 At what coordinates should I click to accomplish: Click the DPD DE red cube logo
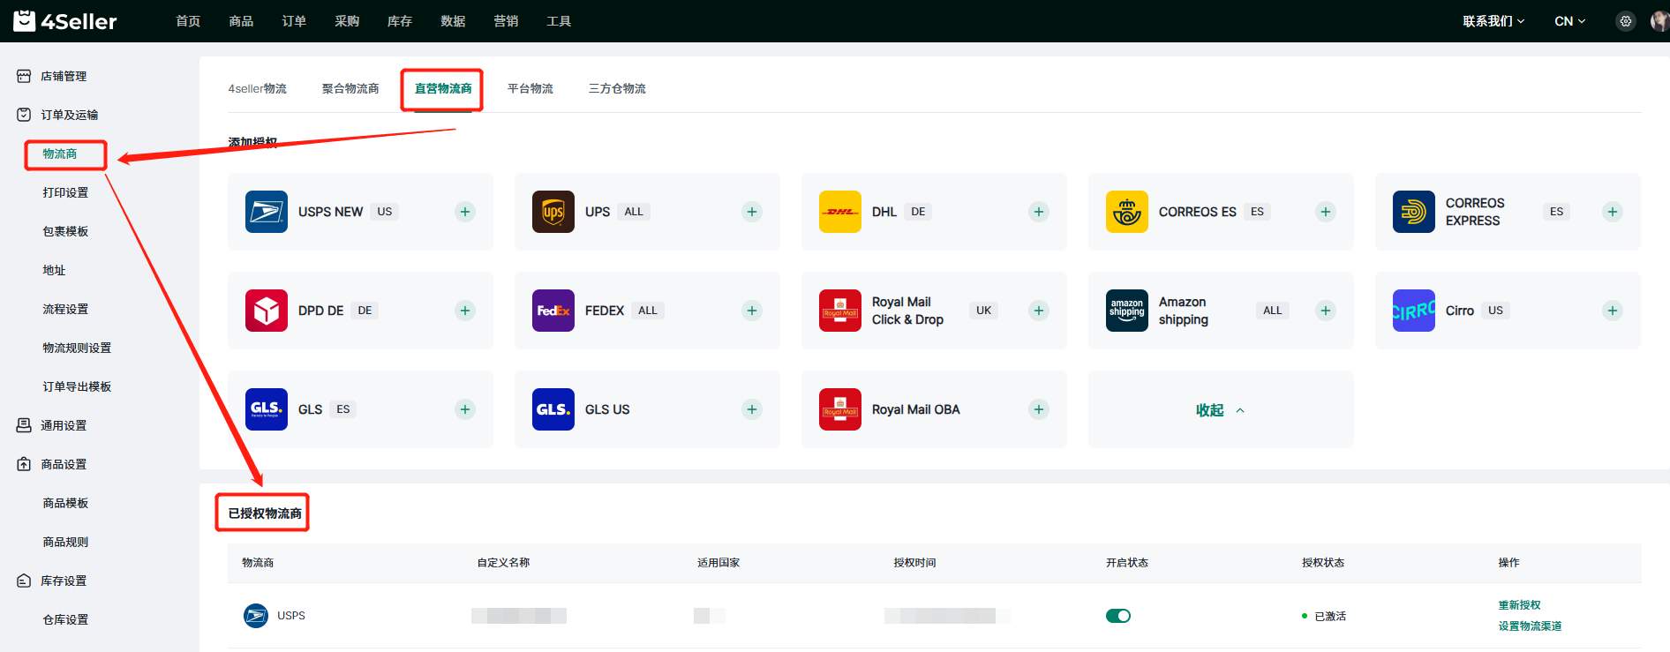pyautogui.click(x=267, y=311)
